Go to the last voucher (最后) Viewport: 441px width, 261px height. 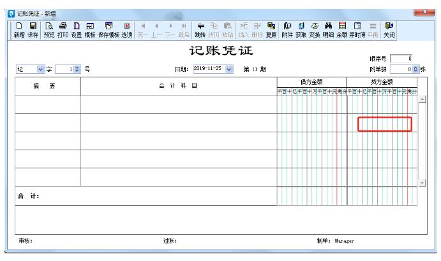tap(184, 30)
